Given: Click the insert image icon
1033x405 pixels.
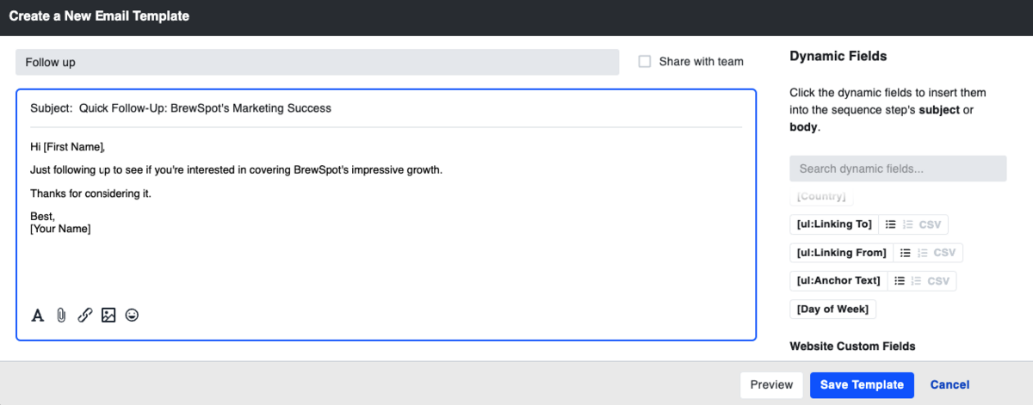Looking at the screenshot, I should (108, 316).
